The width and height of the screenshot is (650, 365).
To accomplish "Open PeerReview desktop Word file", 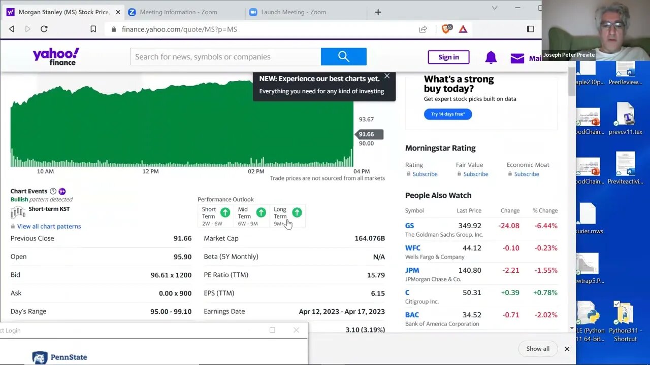I will tap(625, 74).
